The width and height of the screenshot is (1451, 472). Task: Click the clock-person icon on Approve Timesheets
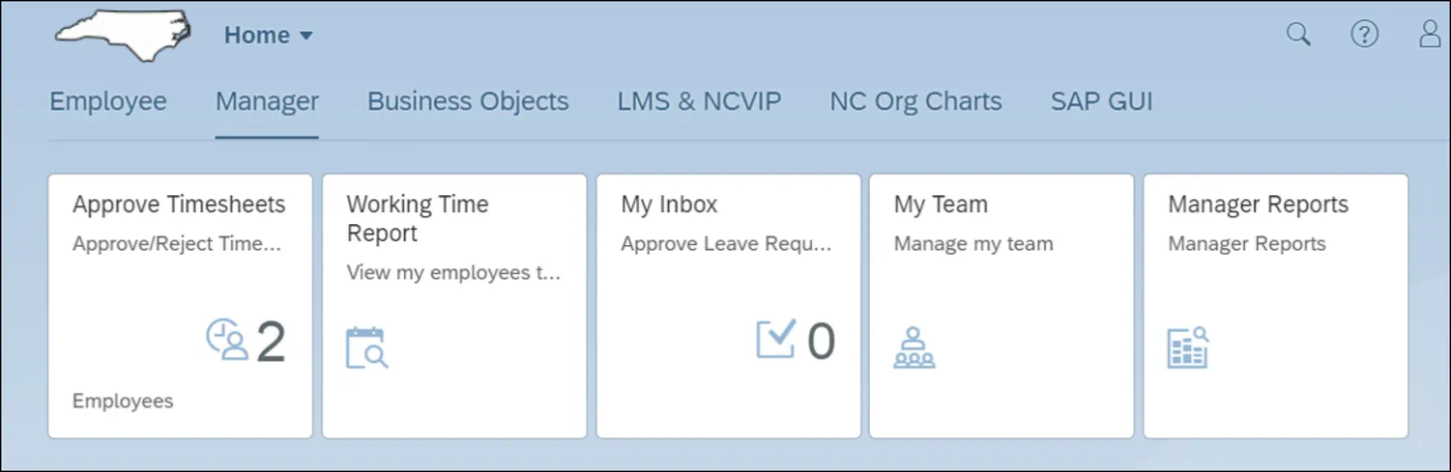227,341
